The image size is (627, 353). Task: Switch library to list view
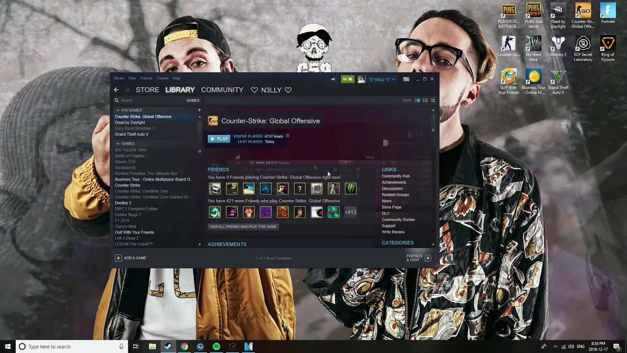click(425, 100)
